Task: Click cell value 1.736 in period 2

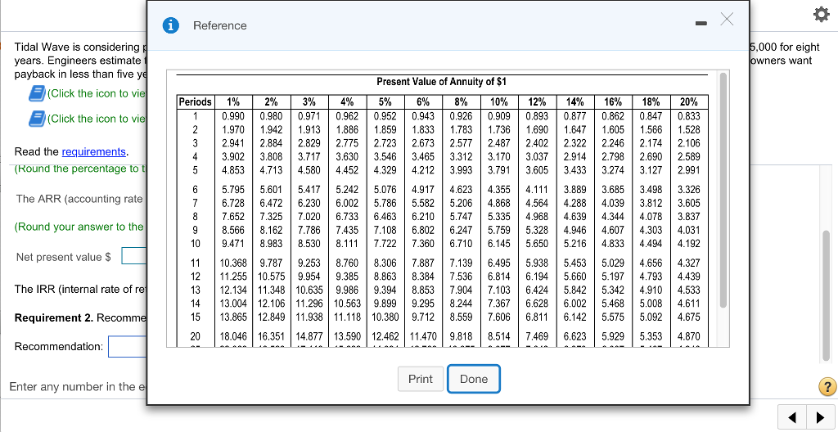Action: [499, 129]
